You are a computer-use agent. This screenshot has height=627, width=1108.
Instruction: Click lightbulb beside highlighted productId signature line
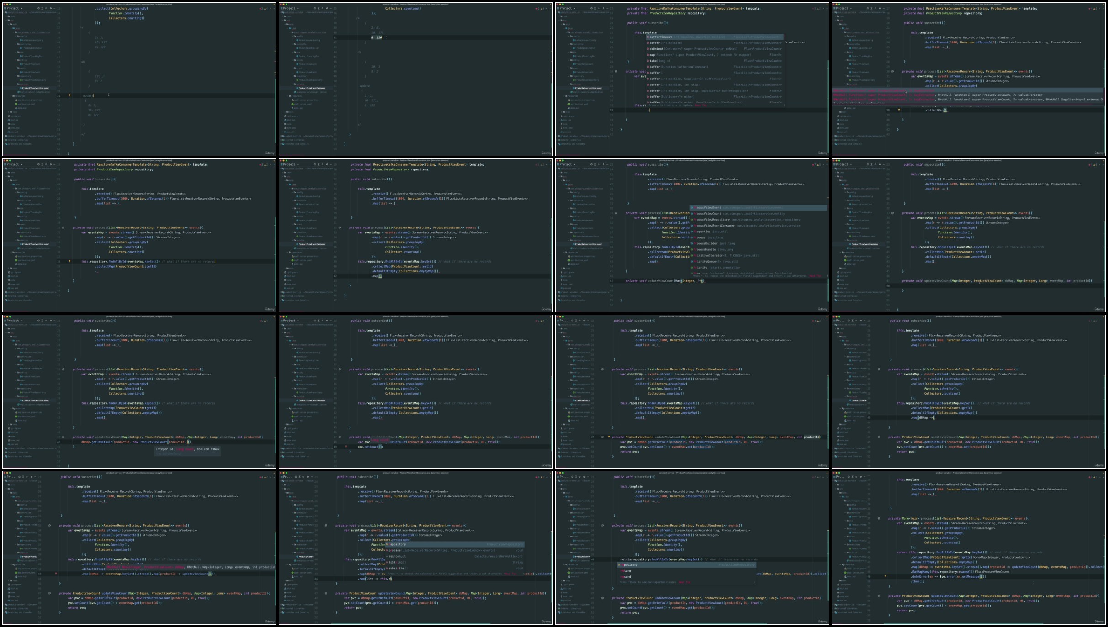(x=609, y=437)
